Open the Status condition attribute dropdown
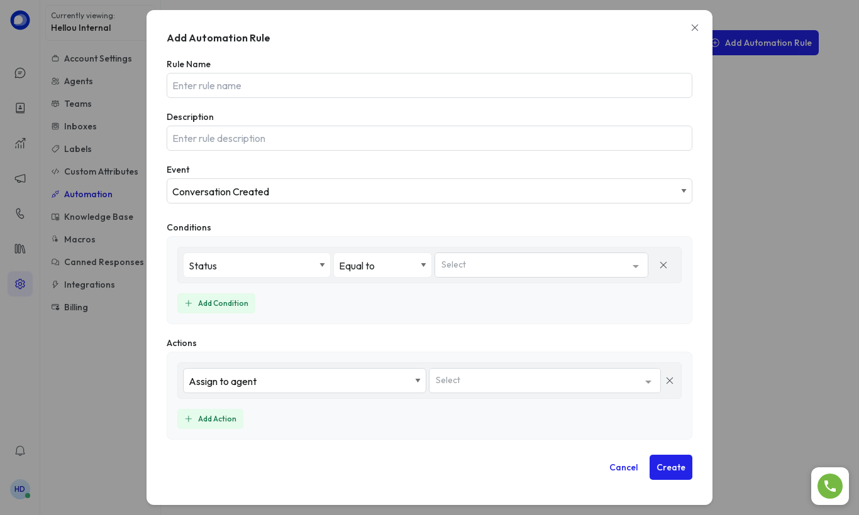 point(257,265)
